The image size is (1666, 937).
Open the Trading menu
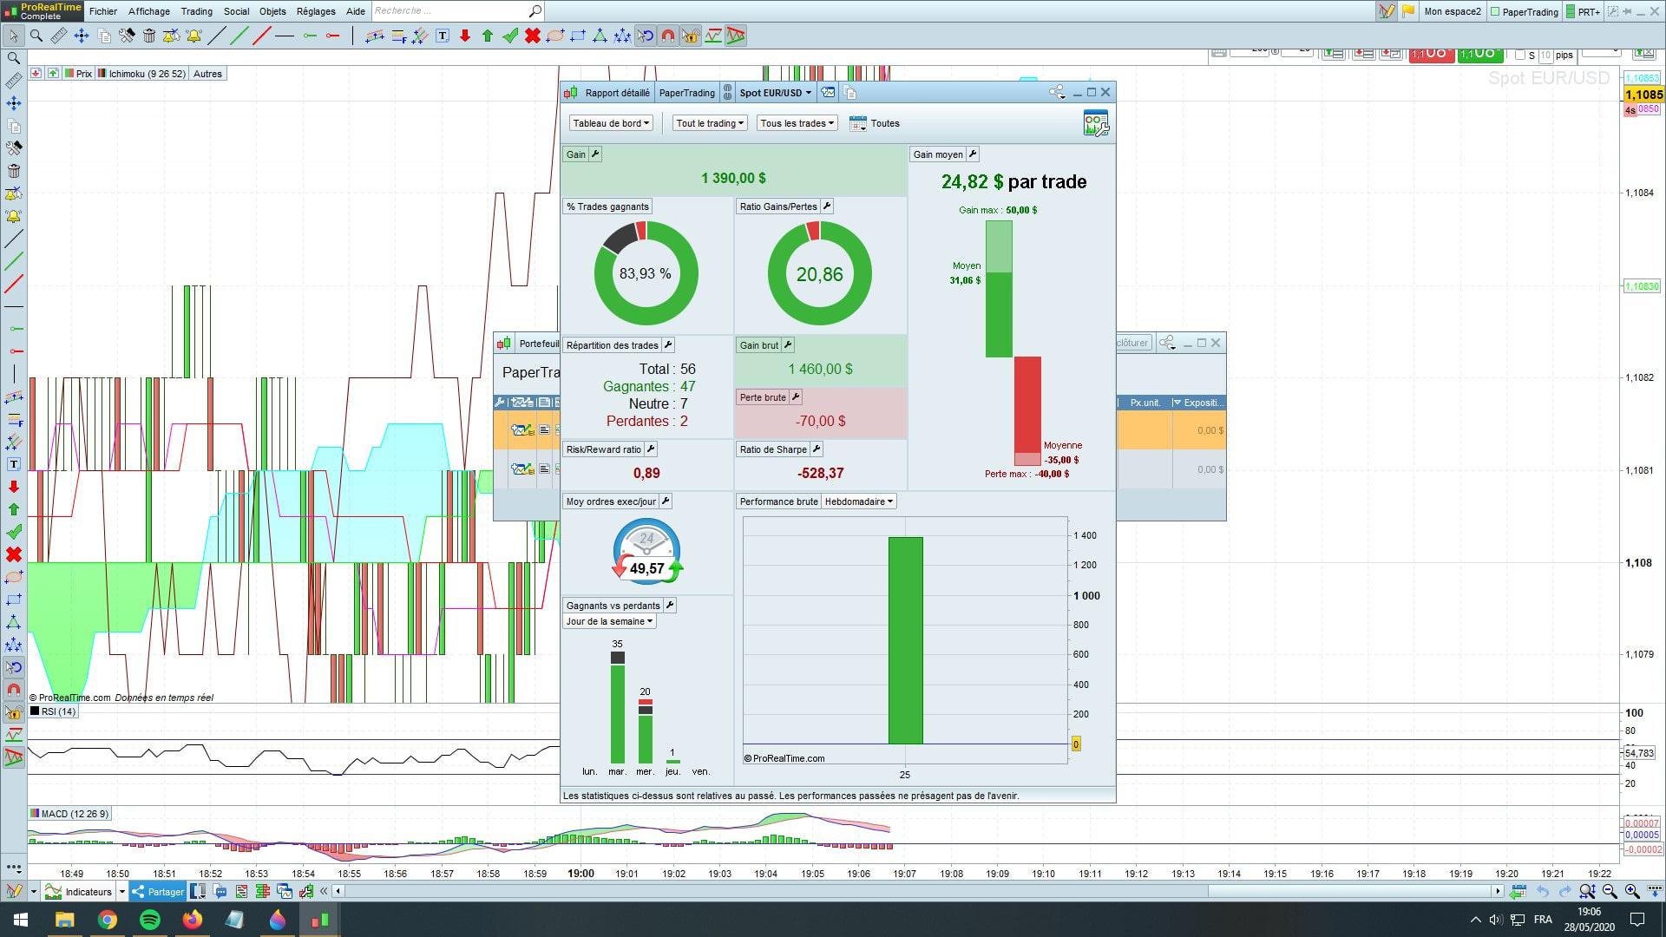click(196, 11)
